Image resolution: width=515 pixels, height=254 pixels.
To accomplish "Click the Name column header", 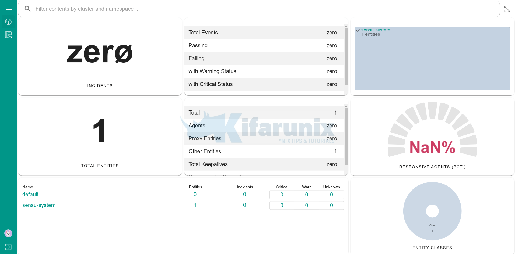I will pos(28,187).
